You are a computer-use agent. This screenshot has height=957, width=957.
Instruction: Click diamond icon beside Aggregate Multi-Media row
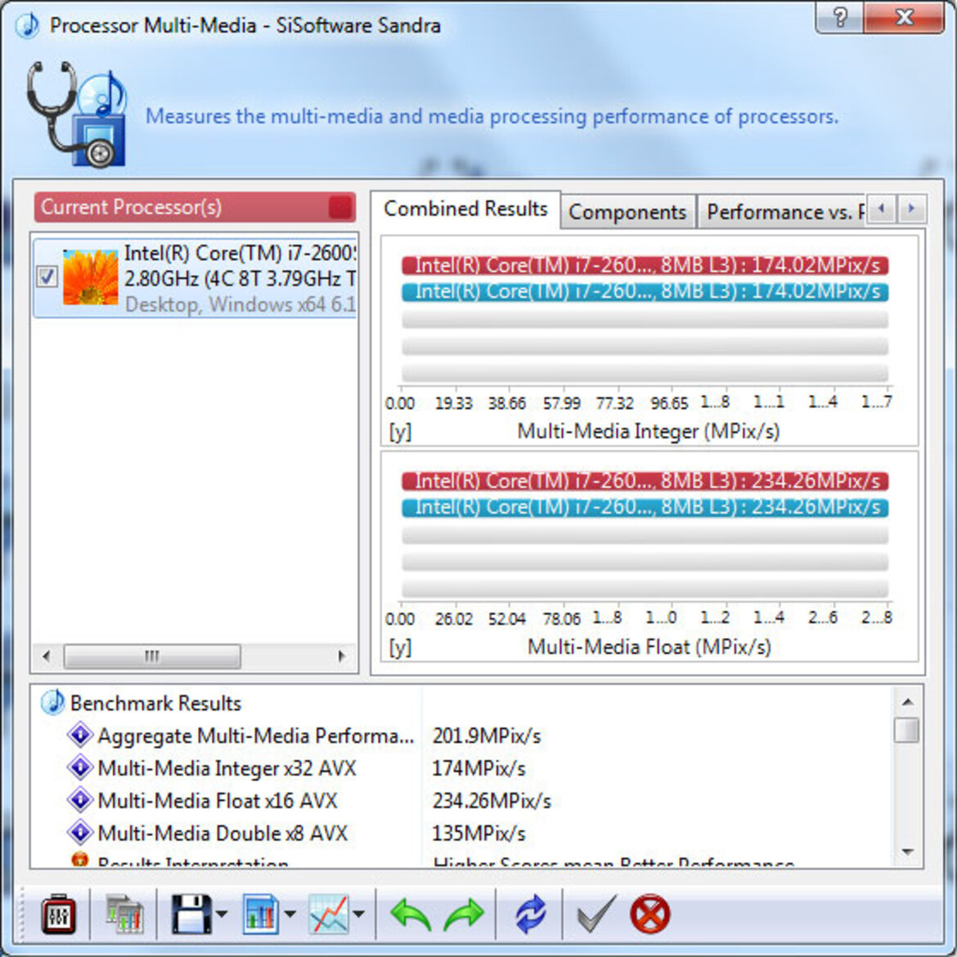pos(79,735)
